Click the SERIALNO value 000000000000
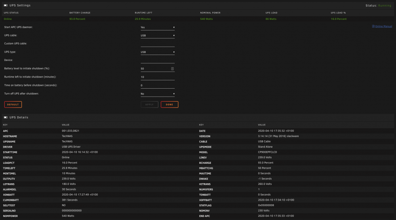 [x=72, y=211]
